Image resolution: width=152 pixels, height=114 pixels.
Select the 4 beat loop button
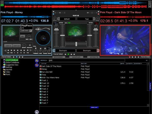(x=21, y=50)
